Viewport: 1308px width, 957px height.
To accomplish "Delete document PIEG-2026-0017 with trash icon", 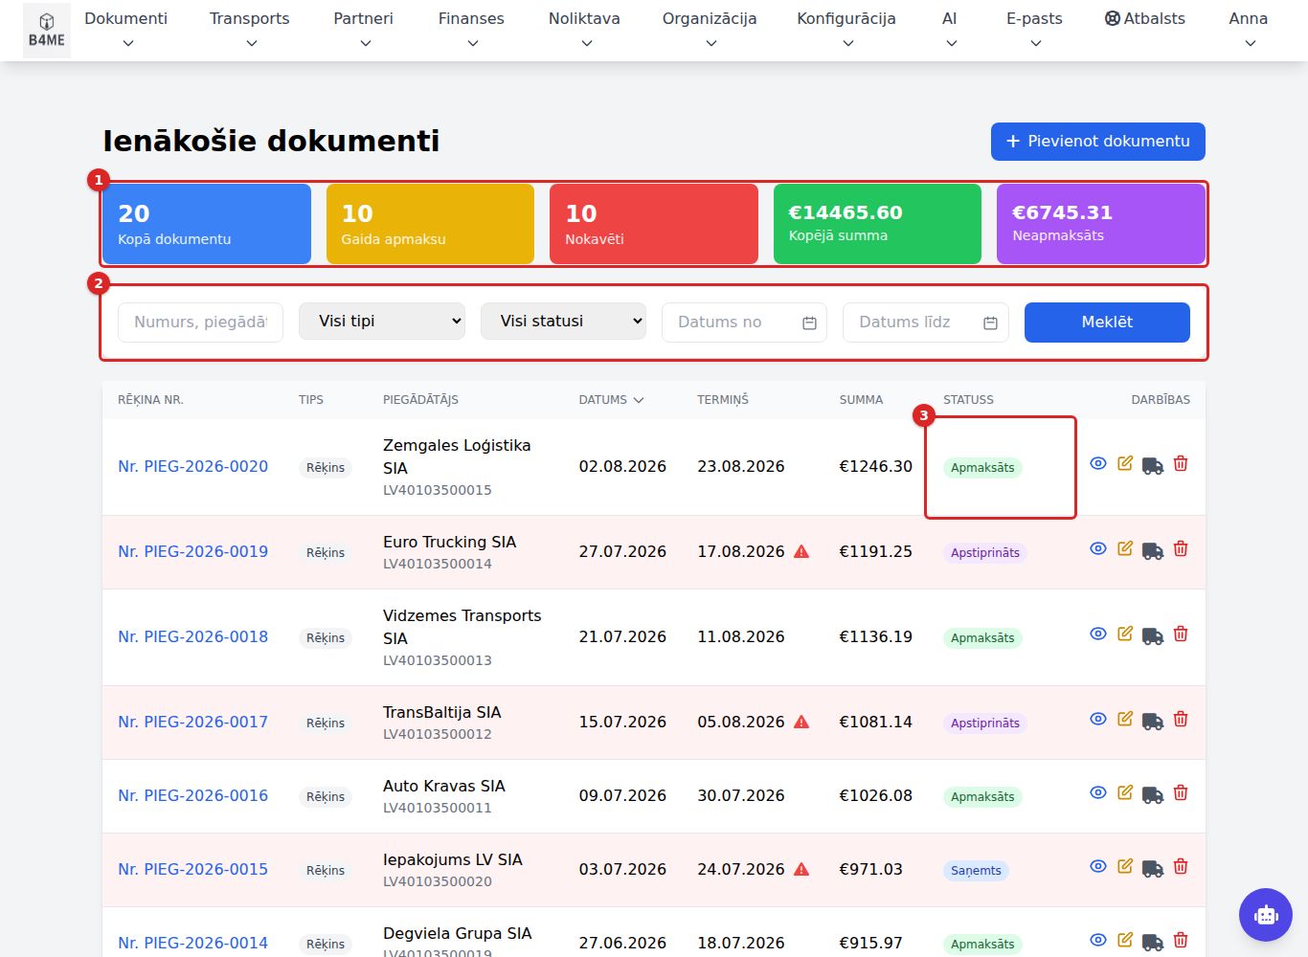I will point(1181,719).
